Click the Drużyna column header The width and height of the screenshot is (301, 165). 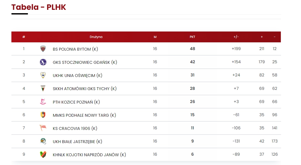click(x=96, y=37)
